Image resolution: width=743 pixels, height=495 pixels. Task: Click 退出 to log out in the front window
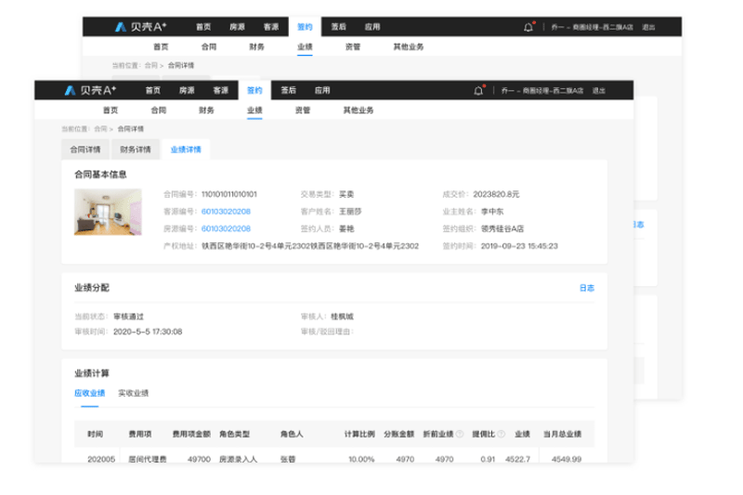point(598,91)
